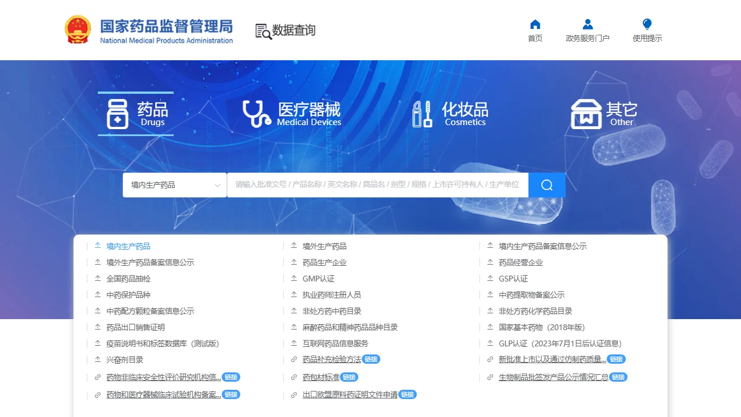Click the magnifier search button
The height and width of the screenshot is (417, 741).
click(x=546, y=185)
